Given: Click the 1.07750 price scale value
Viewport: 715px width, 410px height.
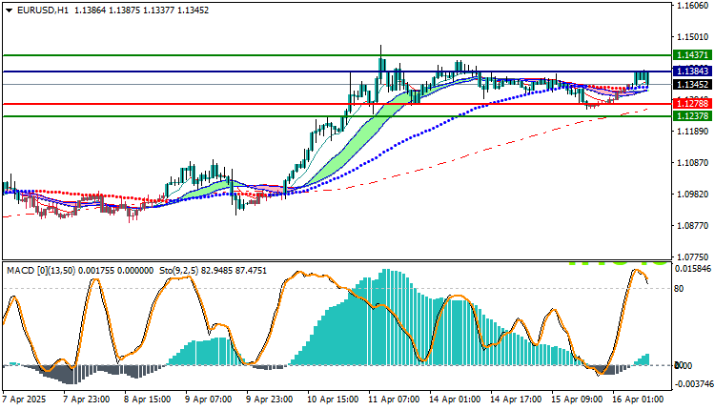Looking at the screenshot, I should point(693,257).
